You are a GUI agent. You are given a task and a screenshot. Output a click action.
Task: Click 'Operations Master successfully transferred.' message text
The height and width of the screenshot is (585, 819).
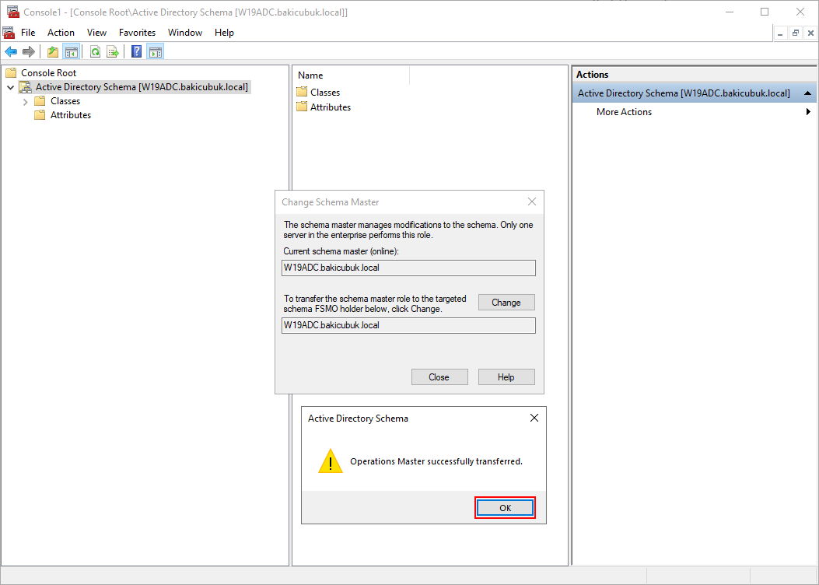(436, 461)
